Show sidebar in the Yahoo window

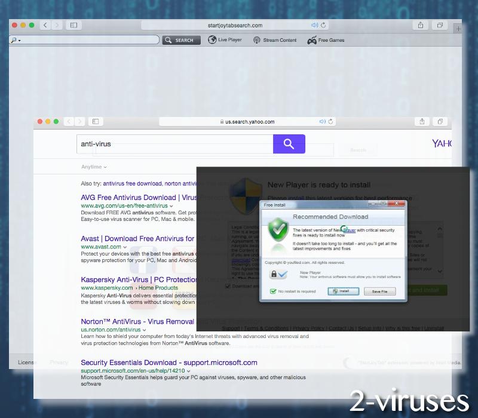[x=96, y=122]
